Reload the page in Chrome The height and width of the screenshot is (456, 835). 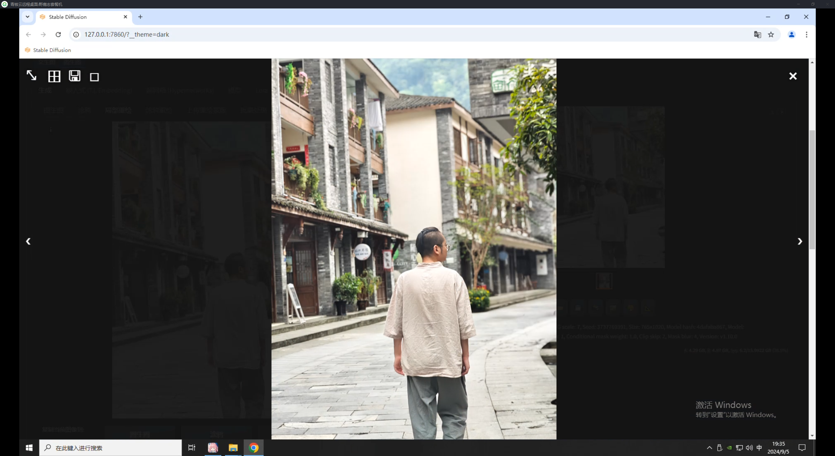(x=58, y=35)
